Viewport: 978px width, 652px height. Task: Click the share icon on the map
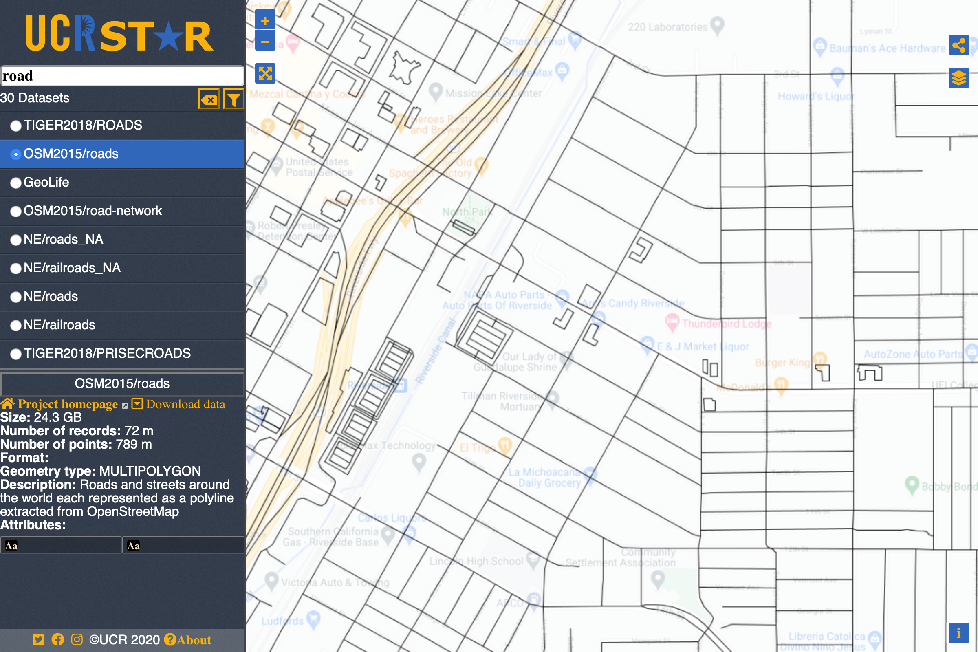pyautogui.click(x=959, y=45)
